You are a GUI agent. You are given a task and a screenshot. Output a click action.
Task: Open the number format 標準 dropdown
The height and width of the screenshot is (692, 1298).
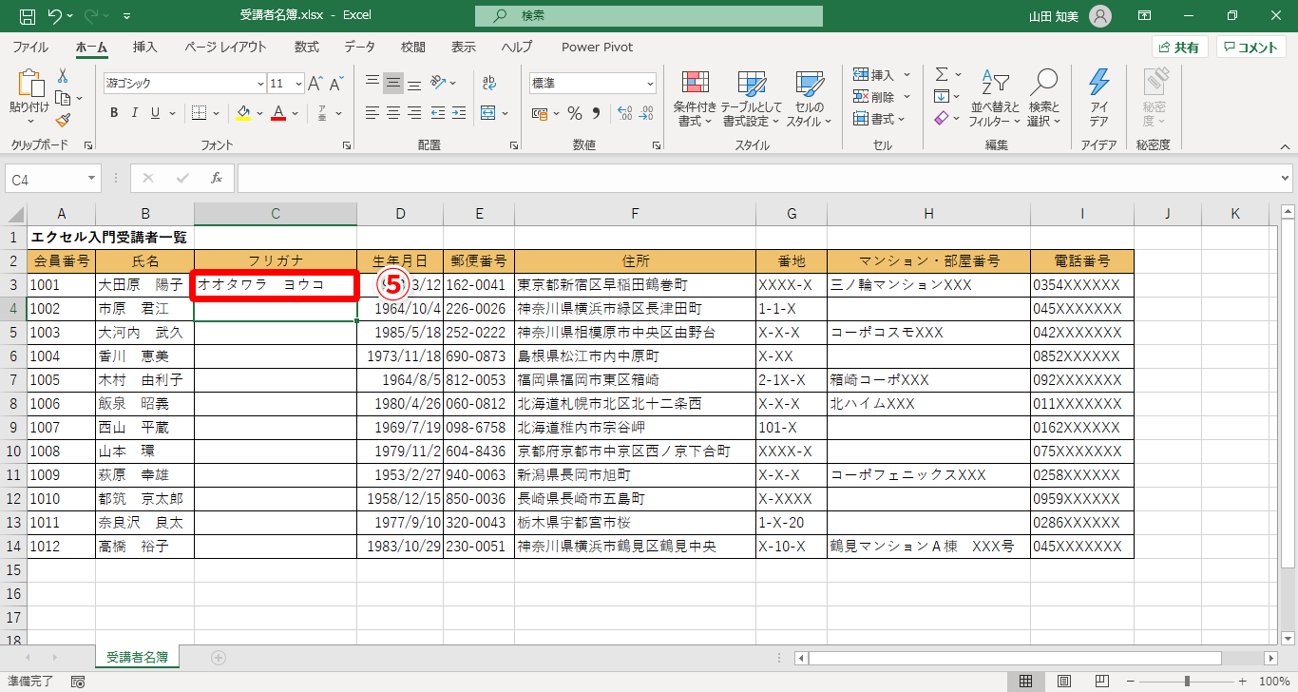pos(650,84)
